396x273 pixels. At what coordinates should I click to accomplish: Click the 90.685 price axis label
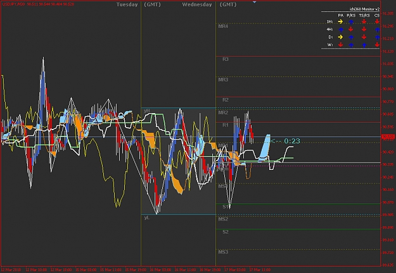tap(388, 114)
